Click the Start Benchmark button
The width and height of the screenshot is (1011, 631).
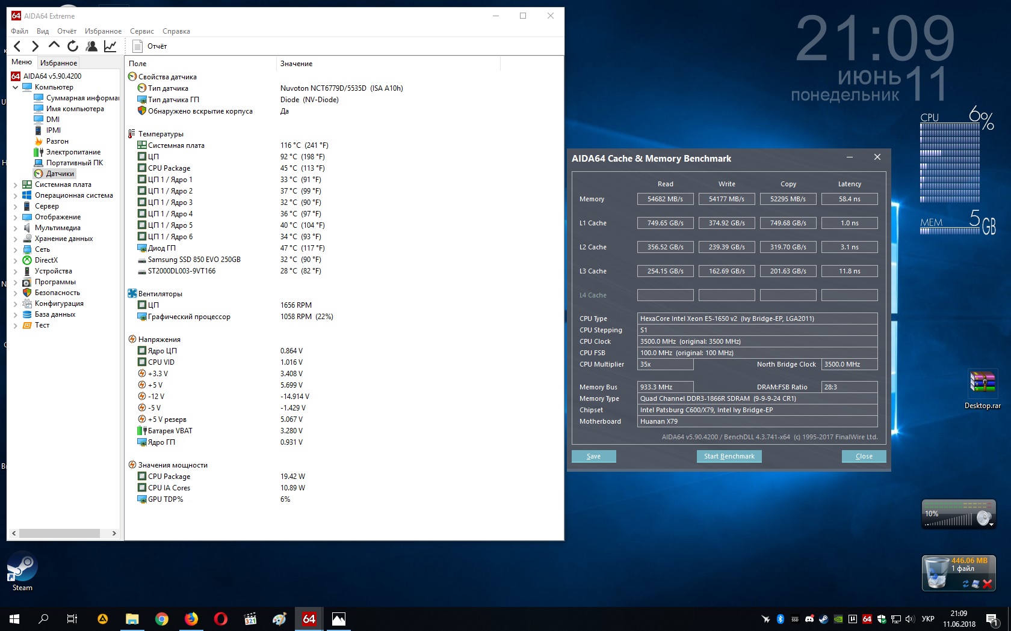coord(729,456)
